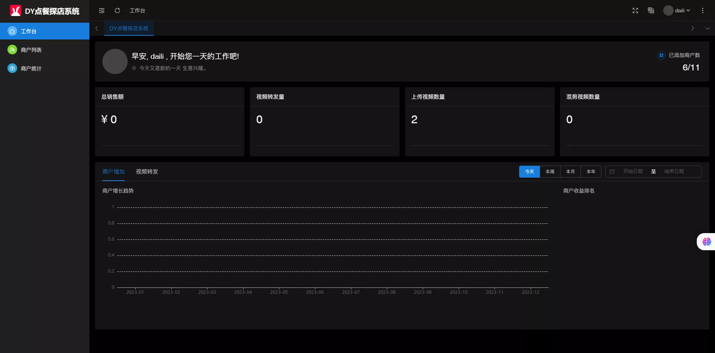Viewport: 715px width, 353px height.
Task: Collapse the sidebar with the menu fold icon
Action: click(x=102, y=11)
